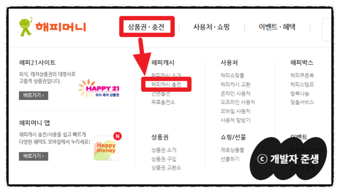Viewport: 340px width, 193px height.
Task: Open the 해피캐시 교환 link
Action: (x=236, y=84)
